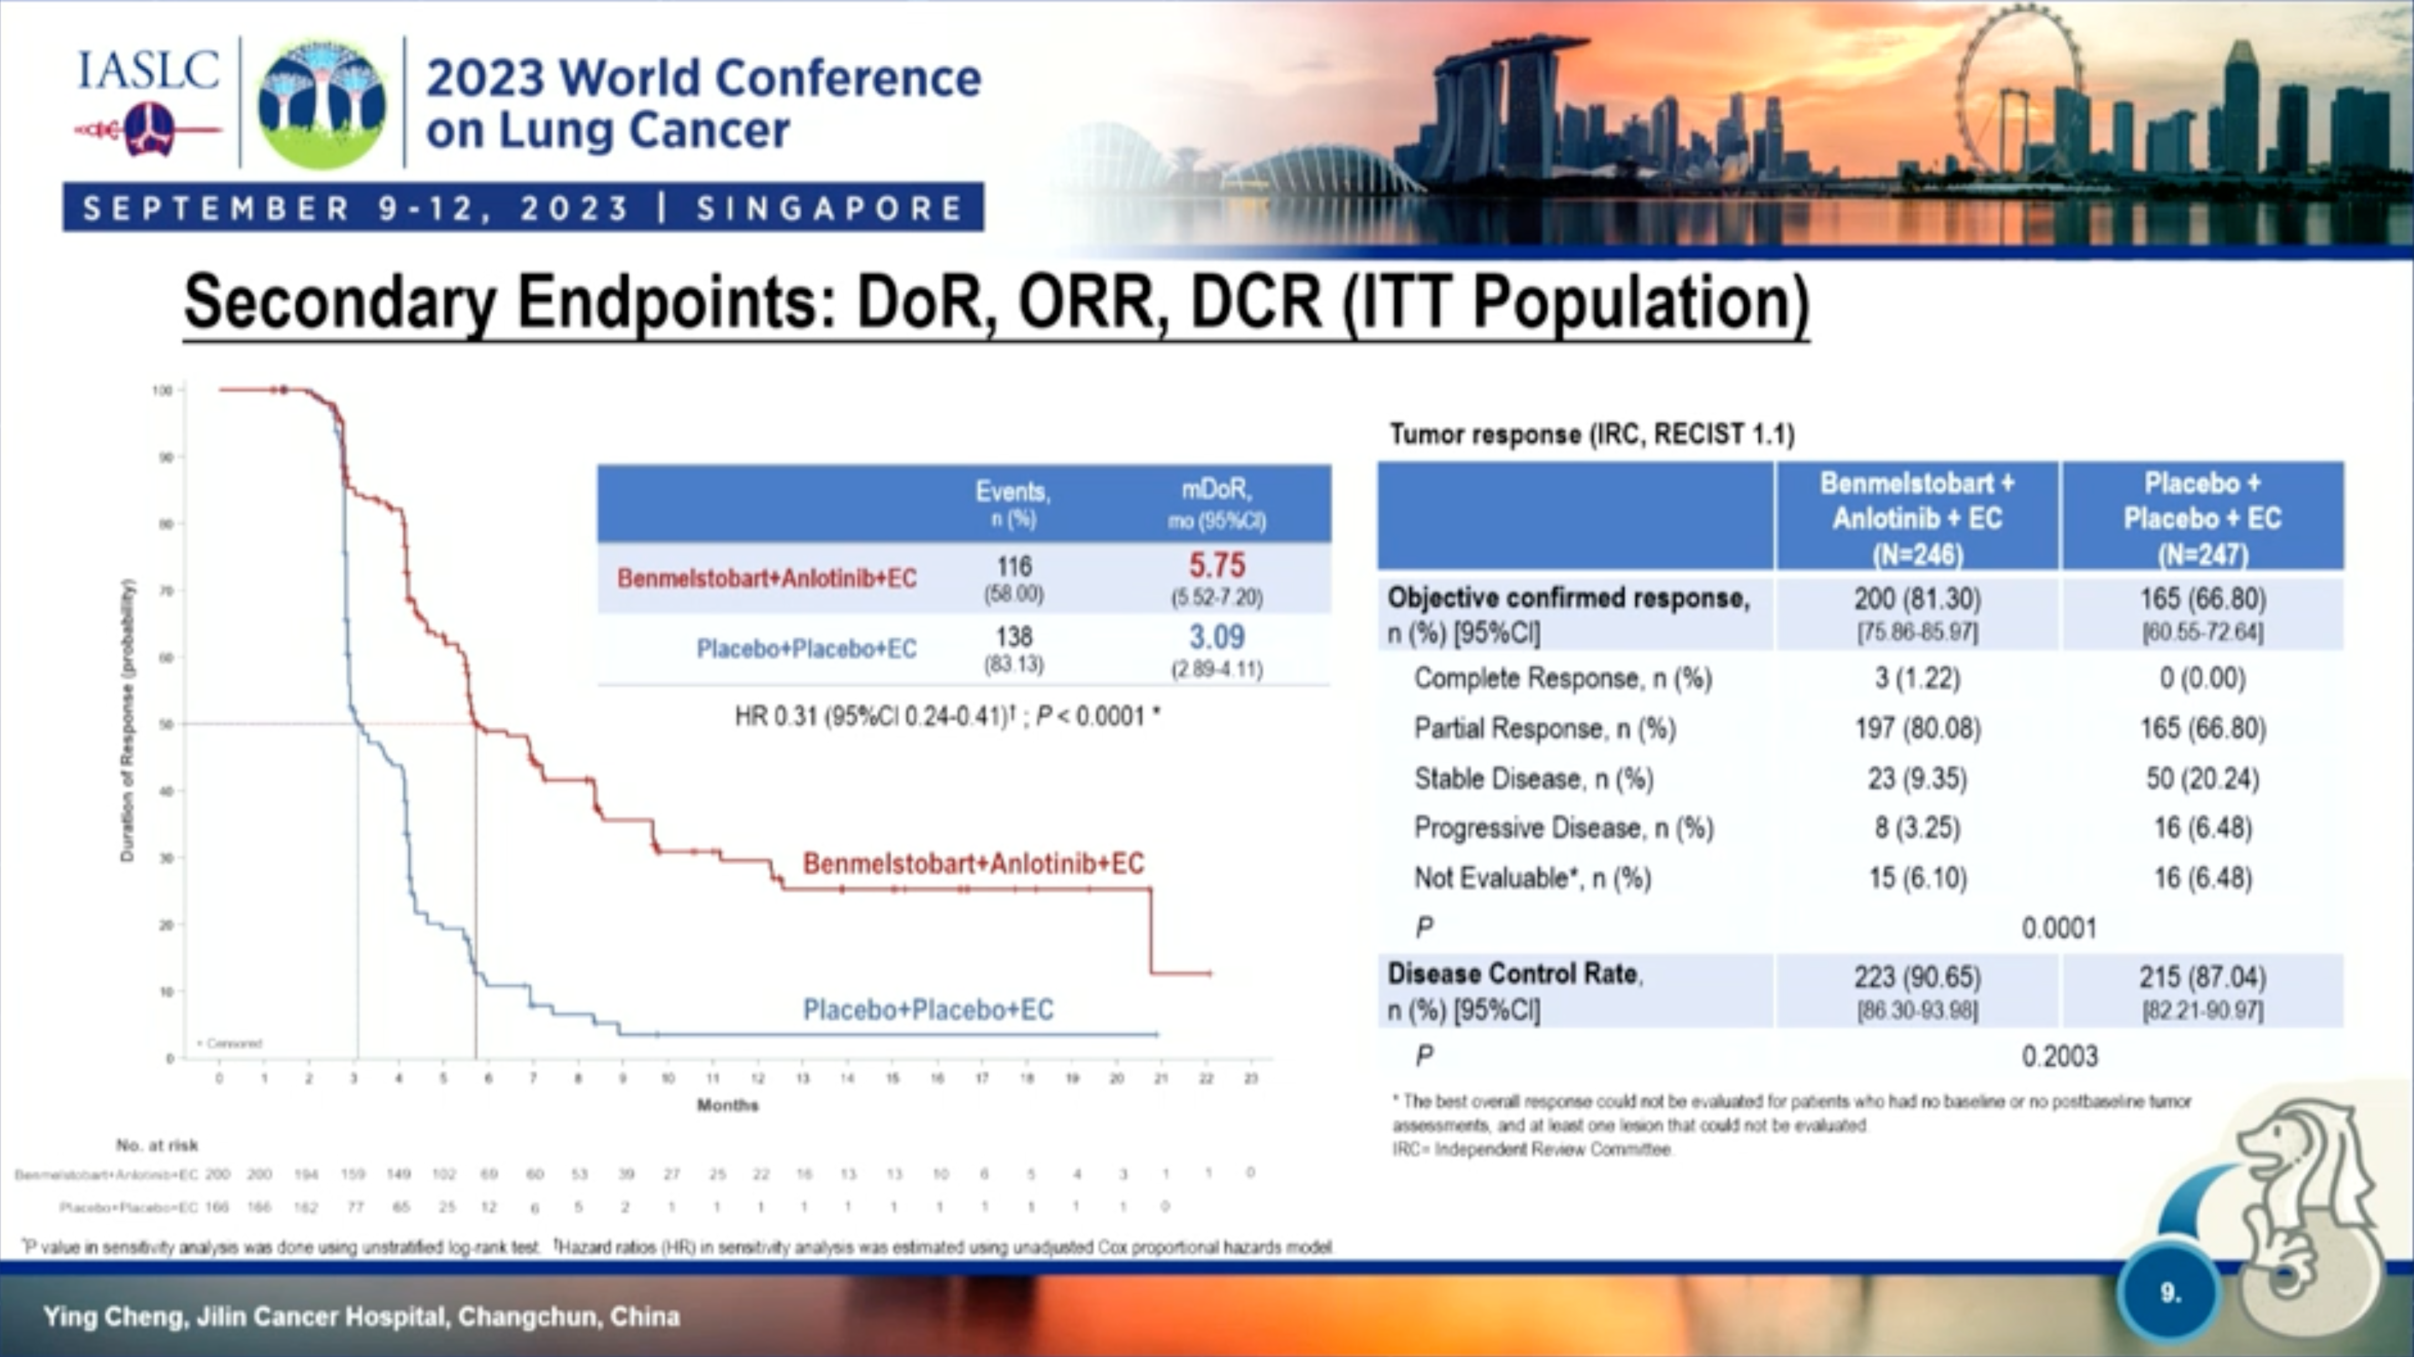Select the '23 (9.35)' stable disease value
2414x1357 pixels.
pos(1917,779)
